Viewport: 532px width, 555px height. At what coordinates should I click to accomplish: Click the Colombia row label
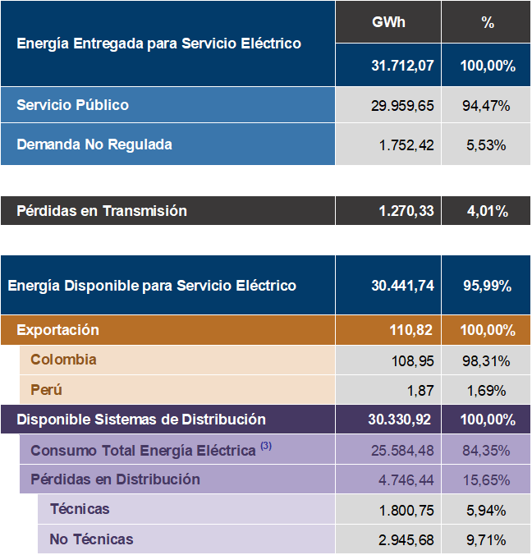[63, 360]
